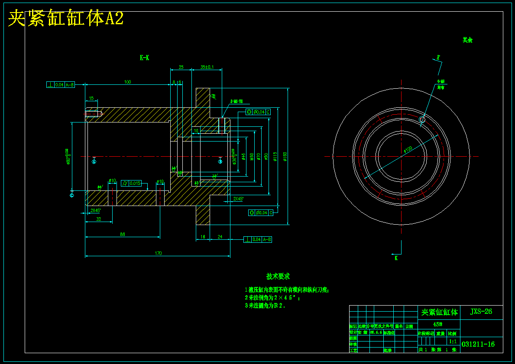Click the 'ø90' diameter dimension
The width and height of the screenshot is (515, 364).
pos(266,156)
